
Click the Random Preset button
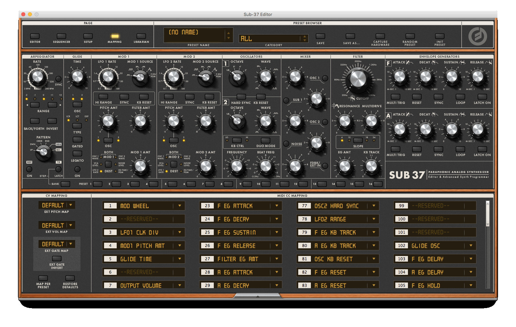coord(410,36)
